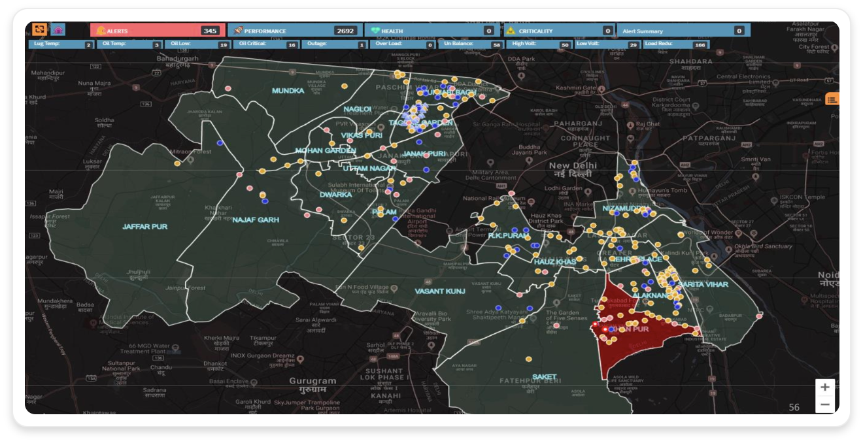Image resolution: width=863 pixels, height=443 pixels.
Task: Click the orange fullscreen expand icon
Action: tap(39, 30)
